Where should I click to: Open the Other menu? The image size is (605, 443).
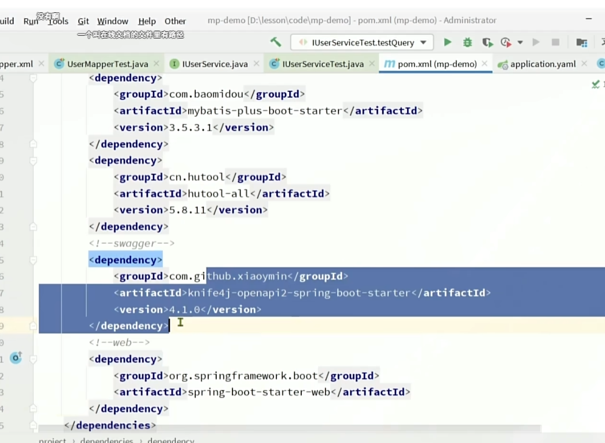point(175,21)
